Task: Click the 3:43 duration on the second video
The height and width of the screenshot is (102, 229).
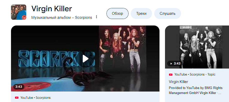Action: 177,63
